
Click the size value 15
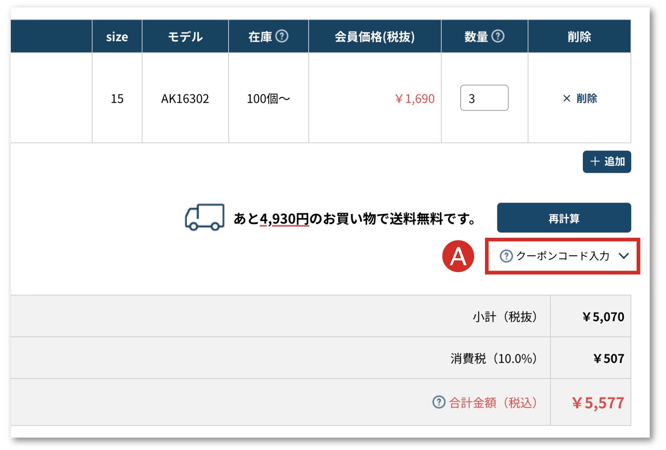click(117, 99)
